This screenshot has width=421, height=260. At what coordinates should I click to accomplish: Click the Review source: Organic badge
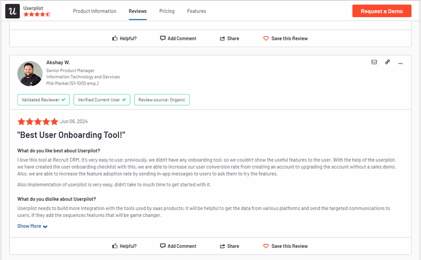162,100
